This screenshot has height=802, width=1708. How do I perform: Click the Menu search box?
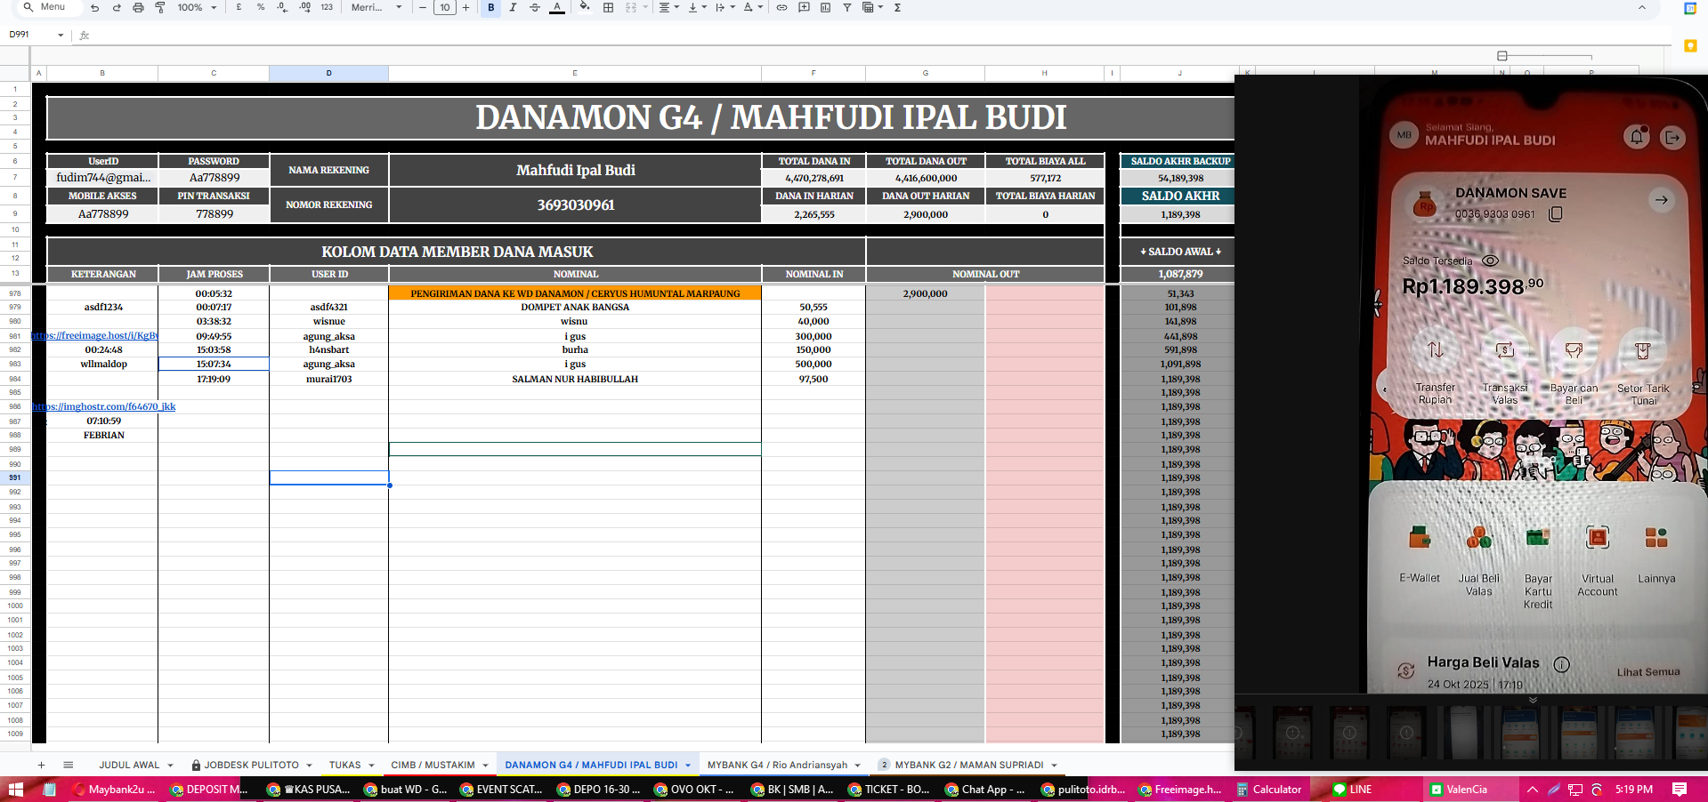(x=51, y=7)
